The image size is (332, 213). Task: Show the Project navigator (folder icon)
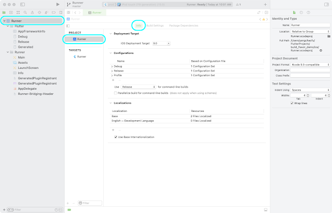(4, 12)
